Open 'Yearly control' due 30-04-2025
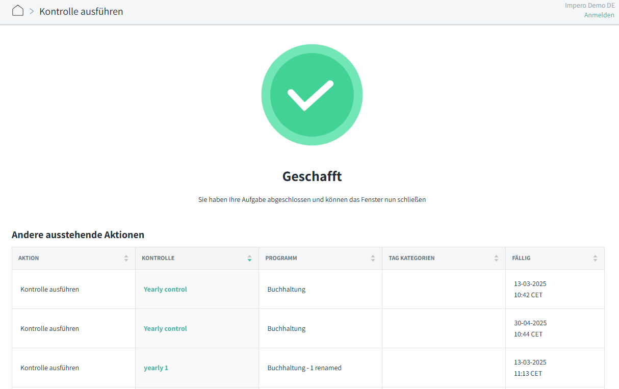Image resolution: width=619 pixels, height=389 pixels. click(x=165, y=328)
